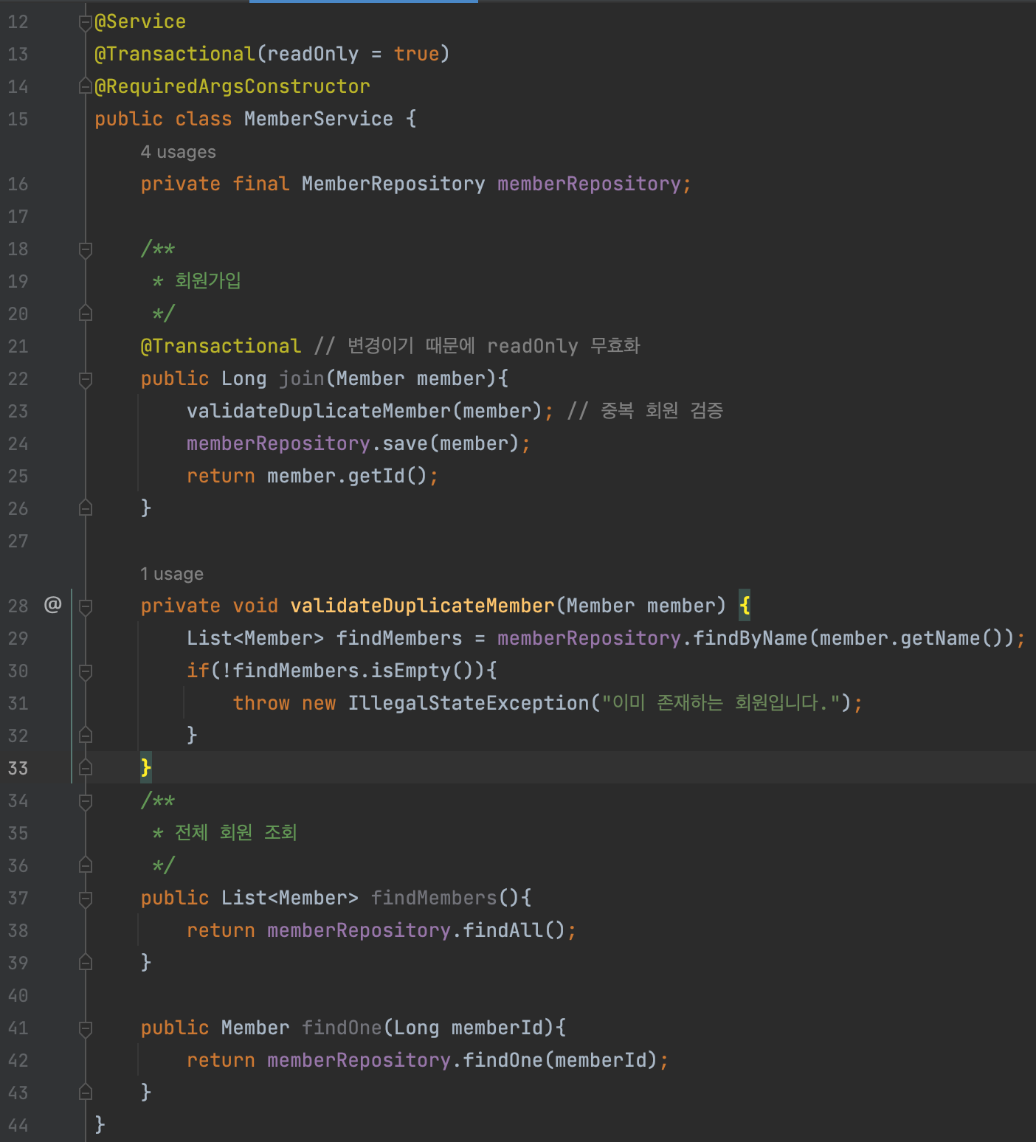Collapse the if block on line 30
This screenshot has width=1036, height=1142.
tap(86, 671)
